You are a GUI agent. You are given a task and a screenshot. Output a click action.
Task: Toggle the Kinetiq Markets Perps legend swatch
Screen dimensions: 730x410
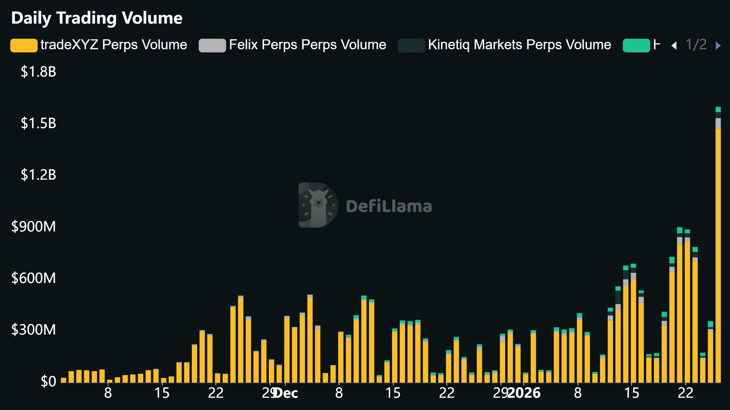point(411,45)
